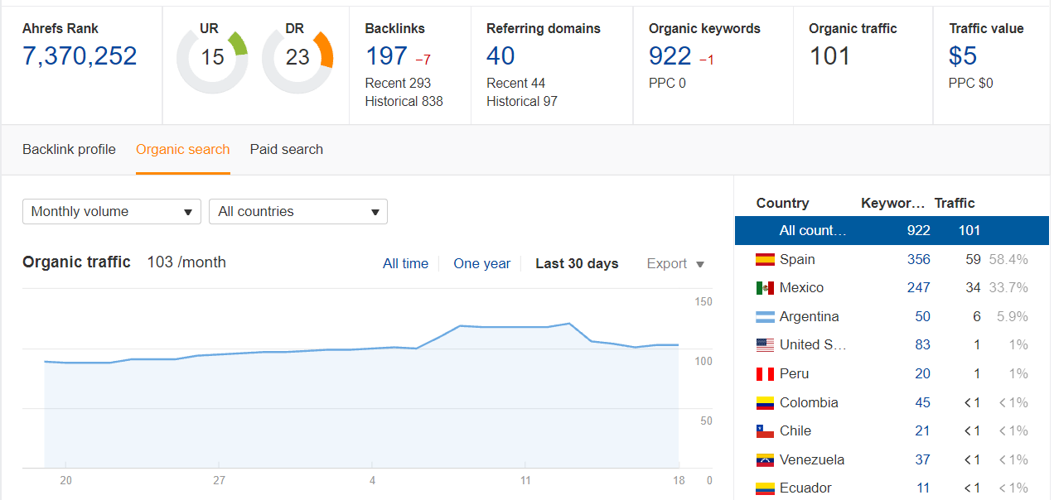The image size is (1054, 500).
Task: Click the Peru flag icon
Action: coord(765,374)
